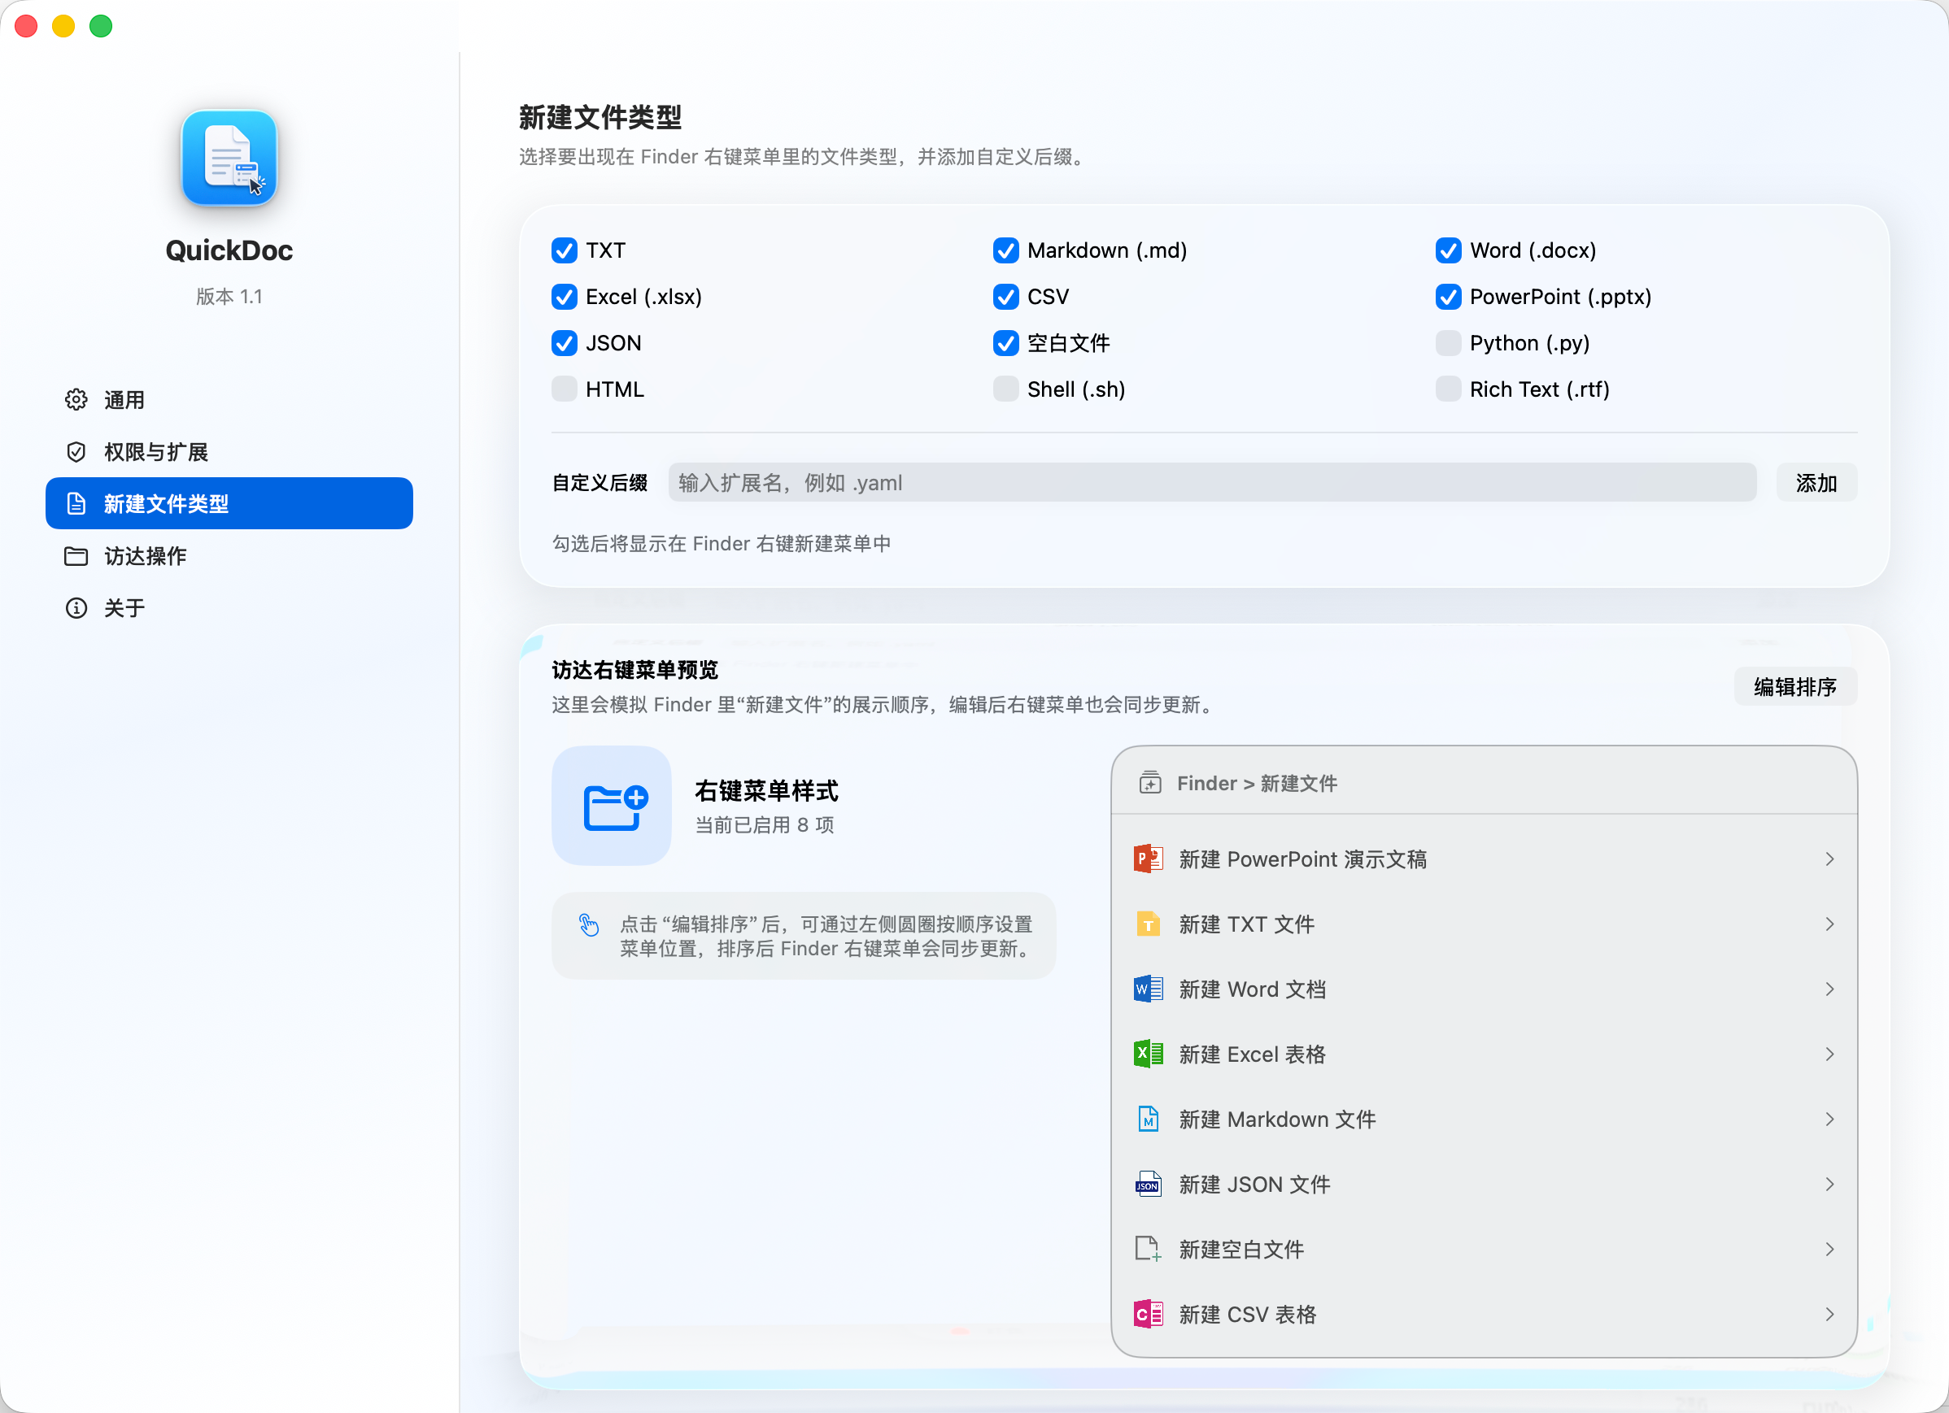Enable the Rich Text (.rtf) checkbox
The height and width of the screenshot is (1413, 1949).
(1449, 389)
